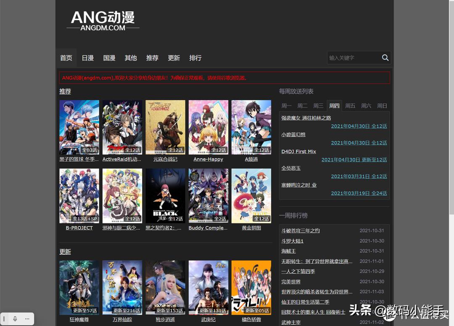
Task: Click the 狂神魔尊 poster thumbnail
Action: pyautogui.click(x=79, y=287)
